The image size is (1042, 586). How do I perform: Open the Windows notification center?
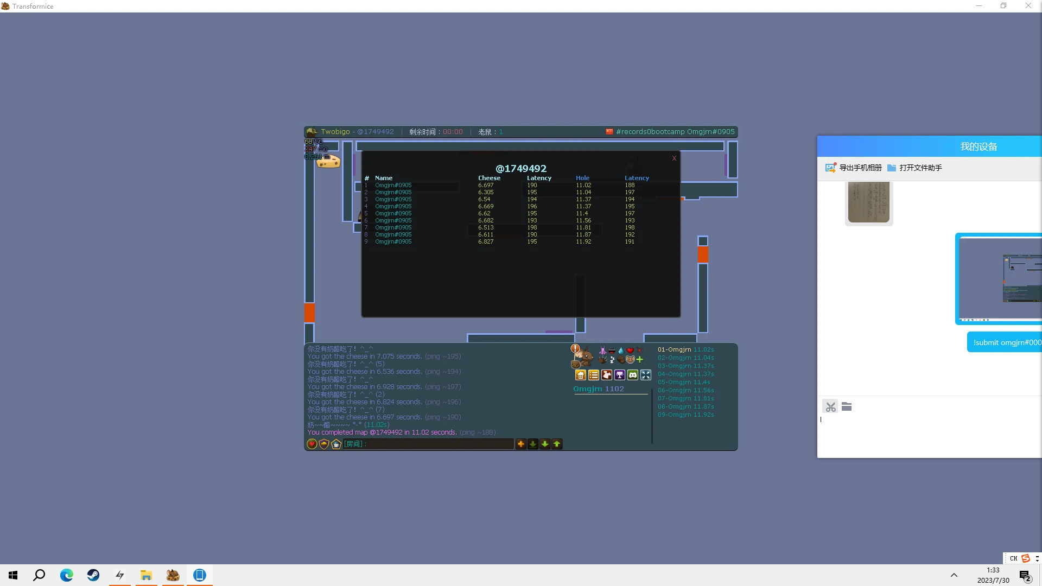click(x=1025, y=576)
